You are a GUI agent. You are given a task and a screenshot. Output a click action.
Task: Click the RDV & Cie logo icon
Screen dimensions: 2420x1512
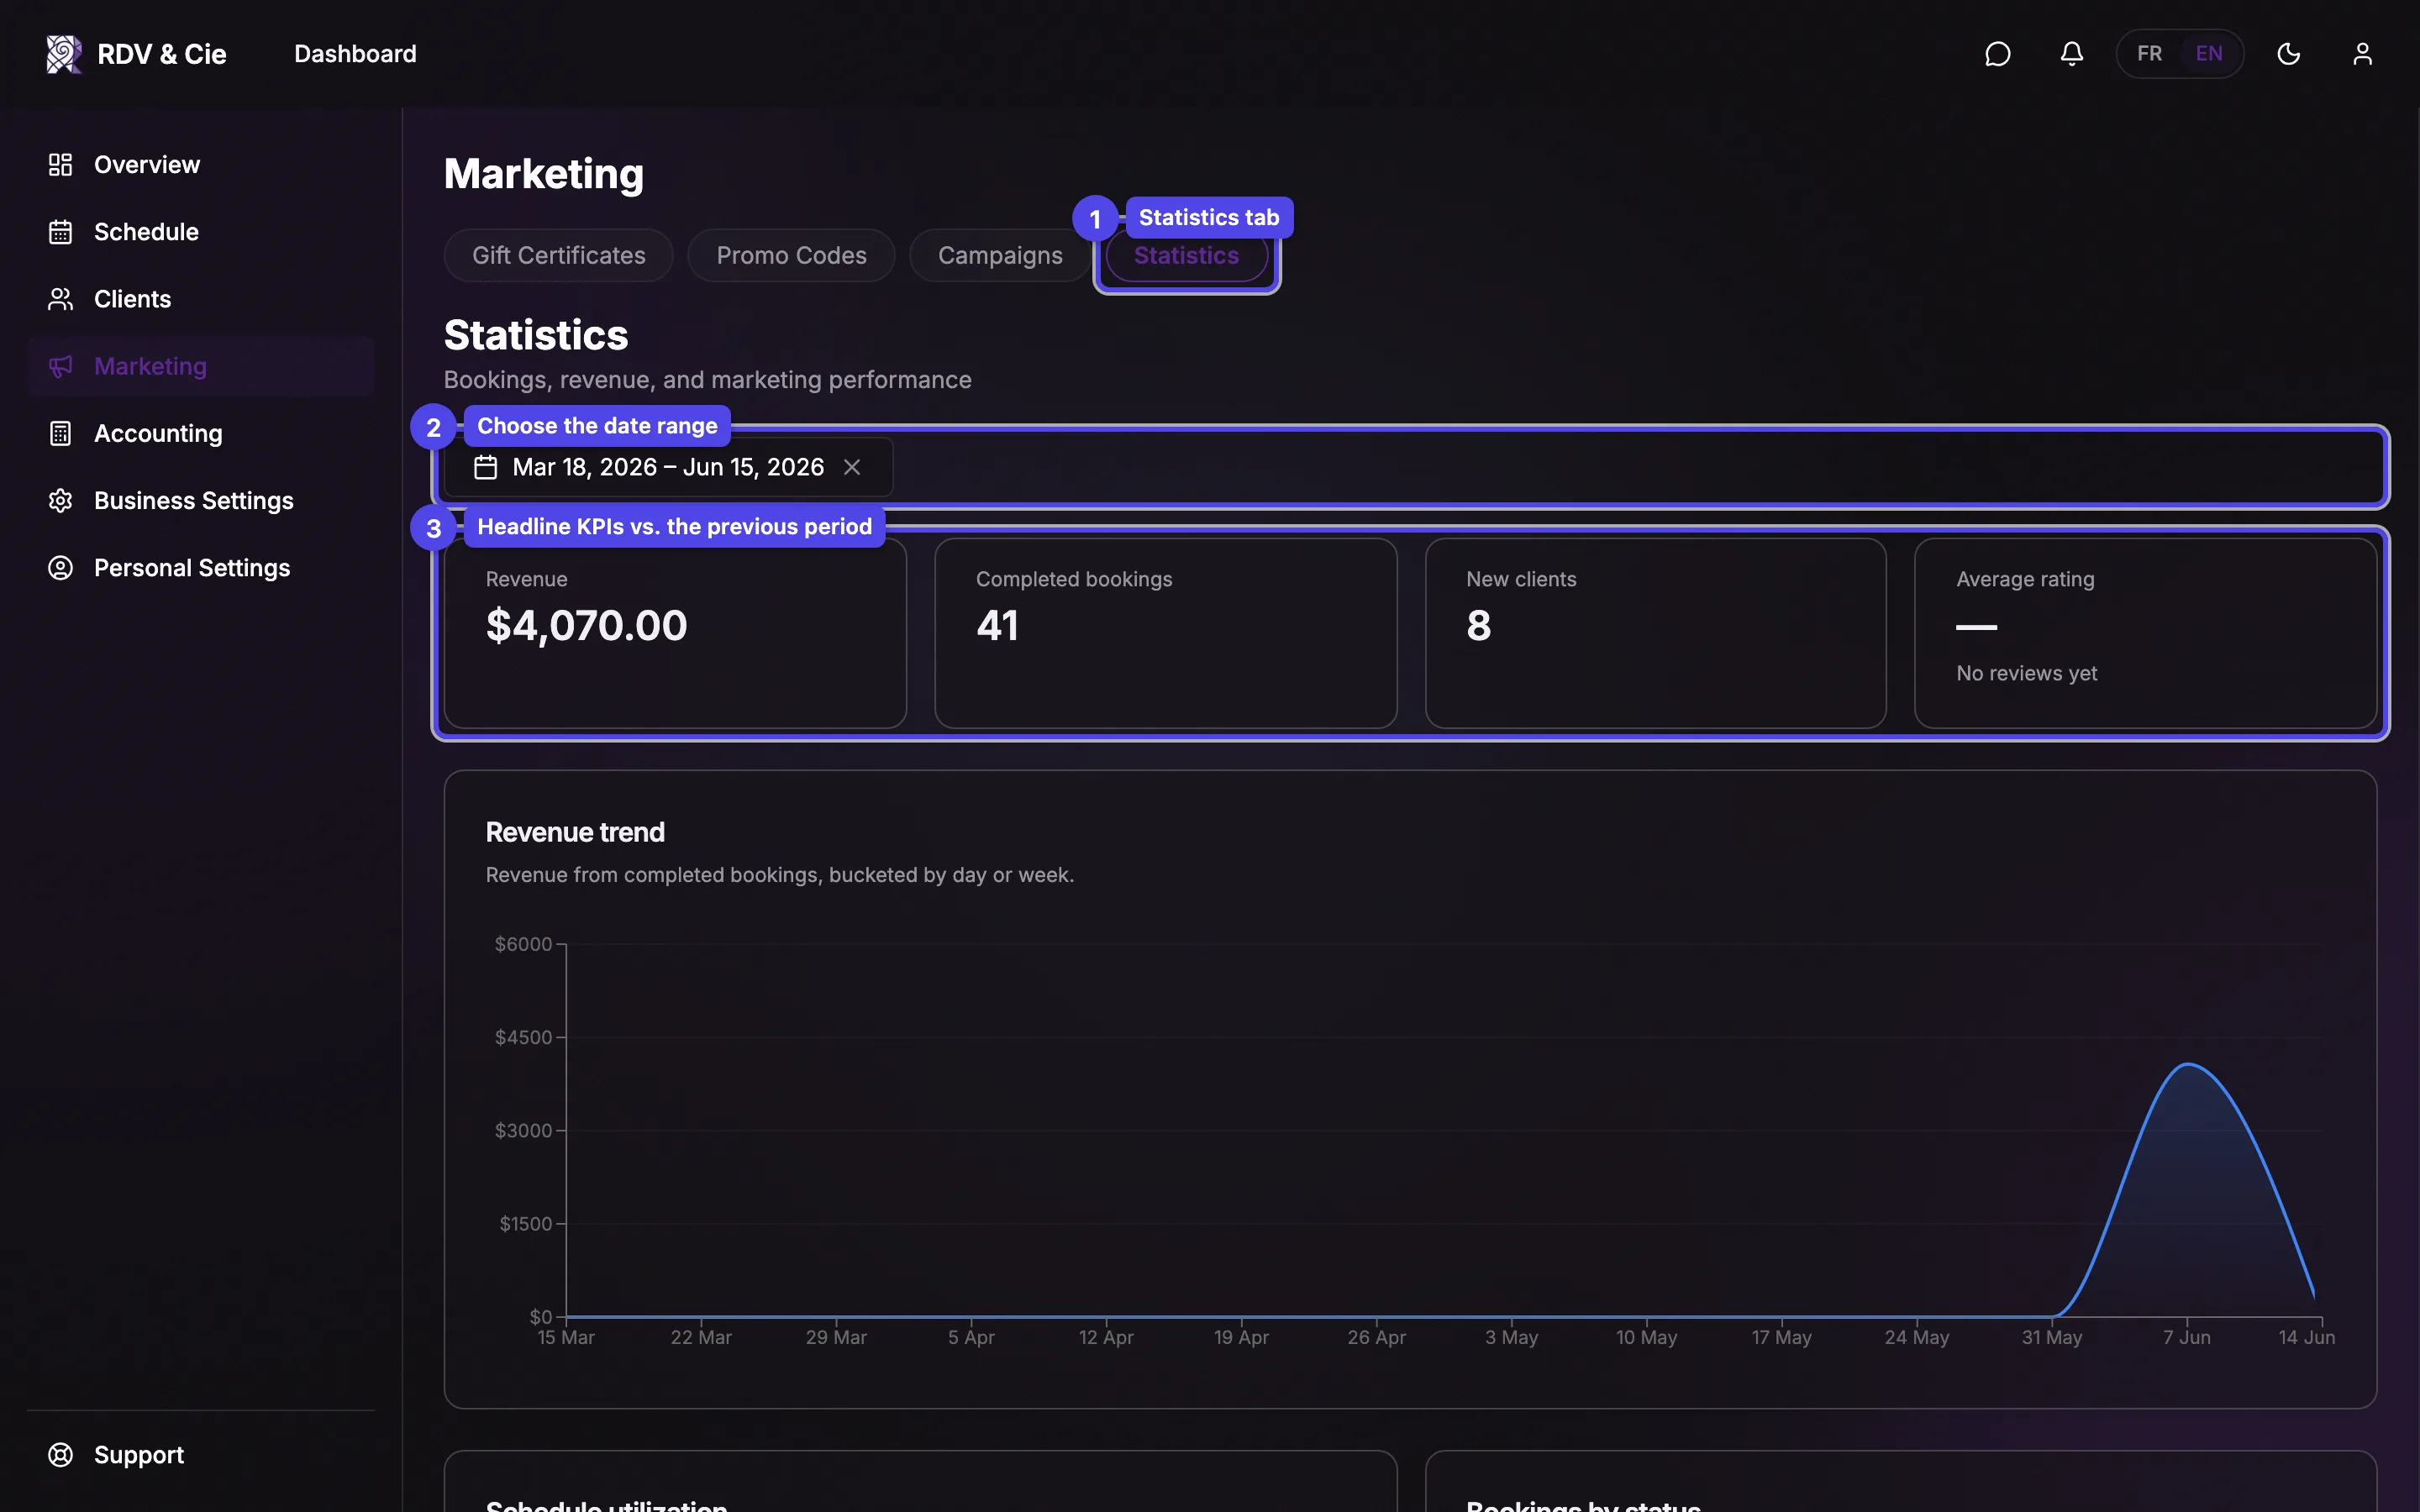[x=64, y=54]
